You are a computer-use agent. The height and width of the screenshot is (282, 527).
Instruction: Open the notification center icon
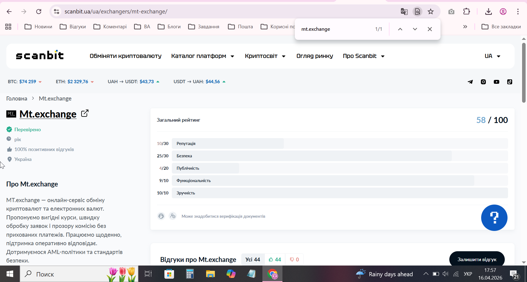514,274
